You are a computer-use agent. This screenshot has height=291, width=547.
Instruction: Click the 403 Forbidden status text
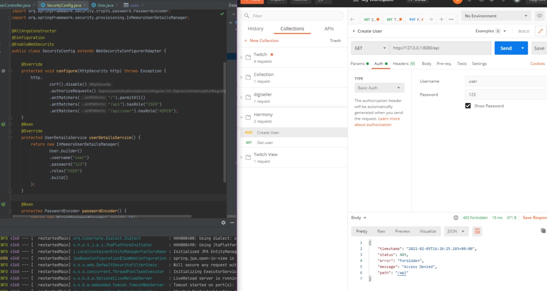pyautogui.click(x=475, y=218)
